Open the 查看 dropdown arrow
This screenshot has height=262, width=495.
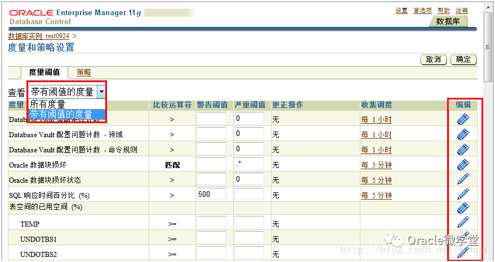point(101,92)
